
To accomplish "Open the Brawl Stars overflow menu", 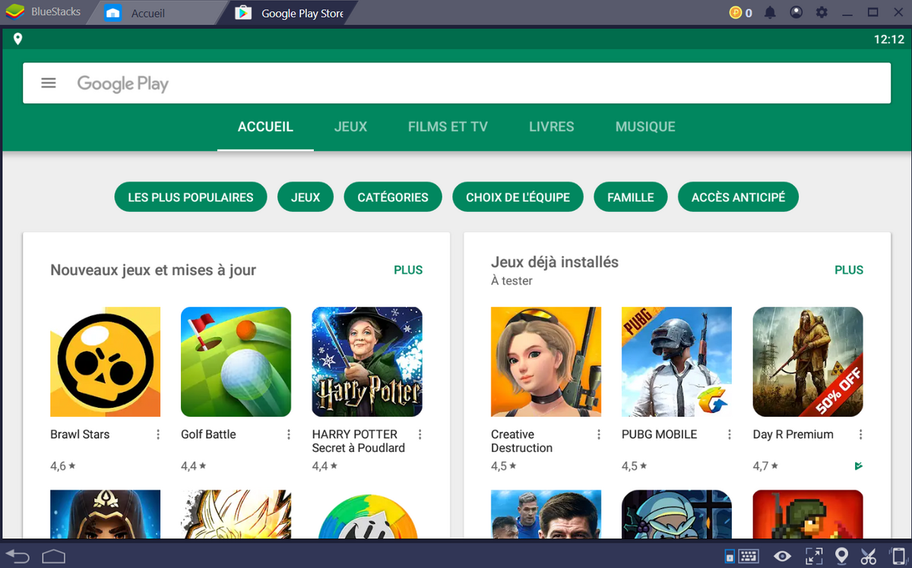I will 157,434.
